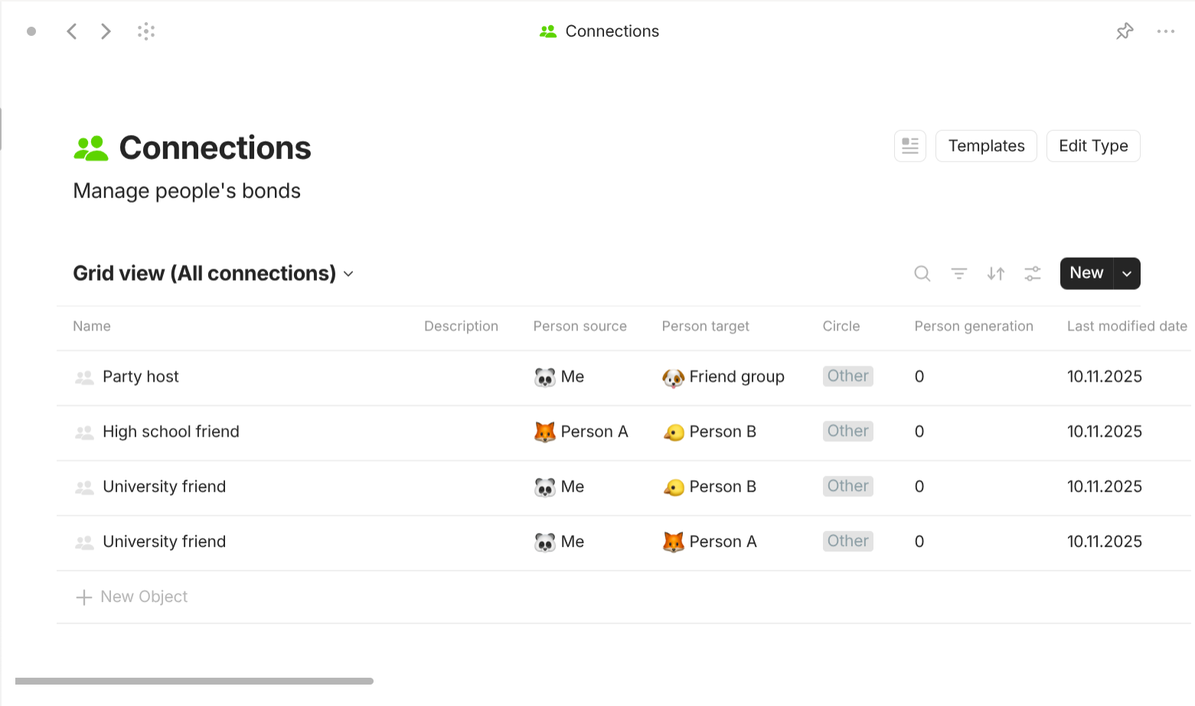This screenshot has width=1195, height=706.
Task: Navigate forward with the right arrow
Action: click(x=106, y=31)
